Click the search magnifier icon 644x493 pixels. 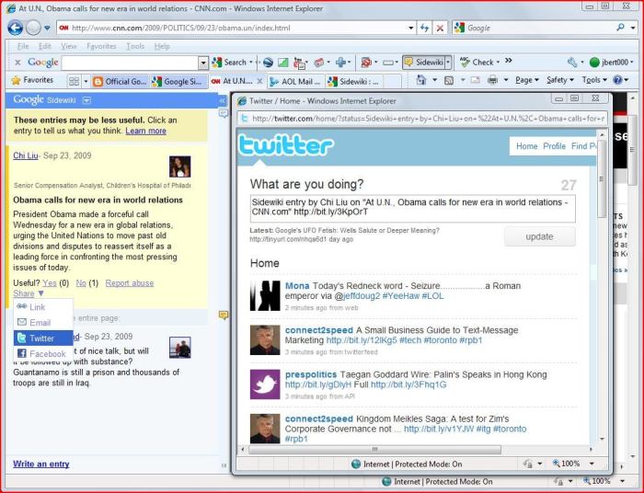coord(620,28)
